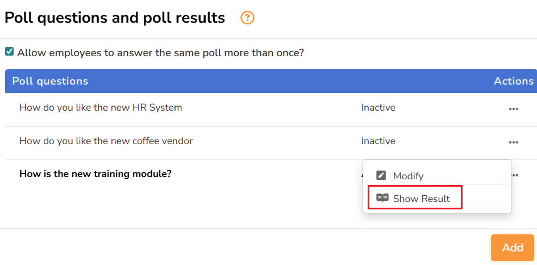Viewport: 537px width, 265px height.
Task: Click the orange help question mark icon
Action: tap(247, 18)
